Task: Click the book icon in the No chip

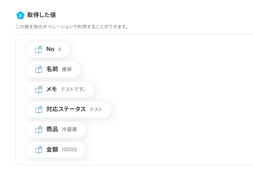Action: click(x=38, y=50)
